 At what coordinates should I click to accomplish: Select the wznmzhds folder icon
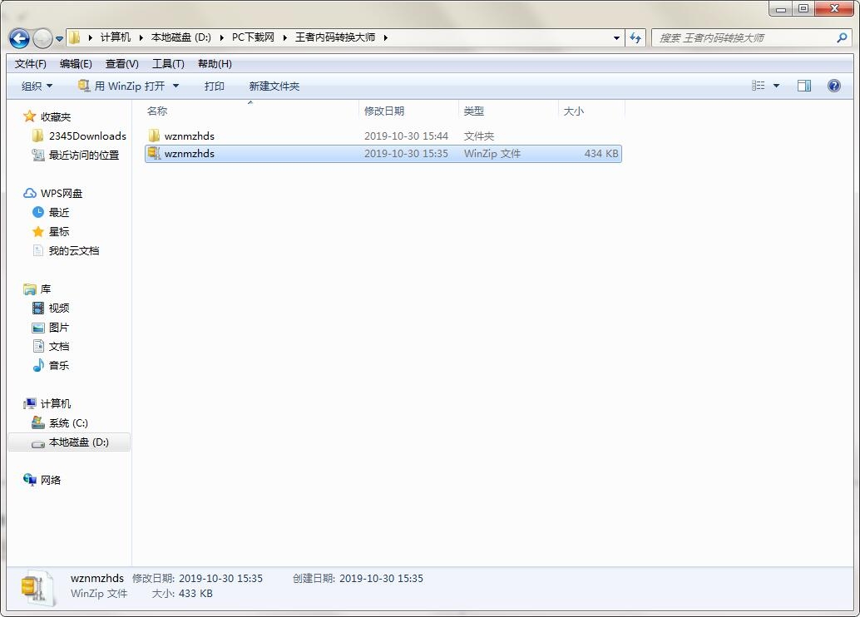tap(154, 136)
